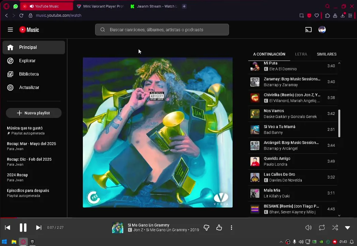
Task: Open the account avatar menu
Action: point(322,30)
